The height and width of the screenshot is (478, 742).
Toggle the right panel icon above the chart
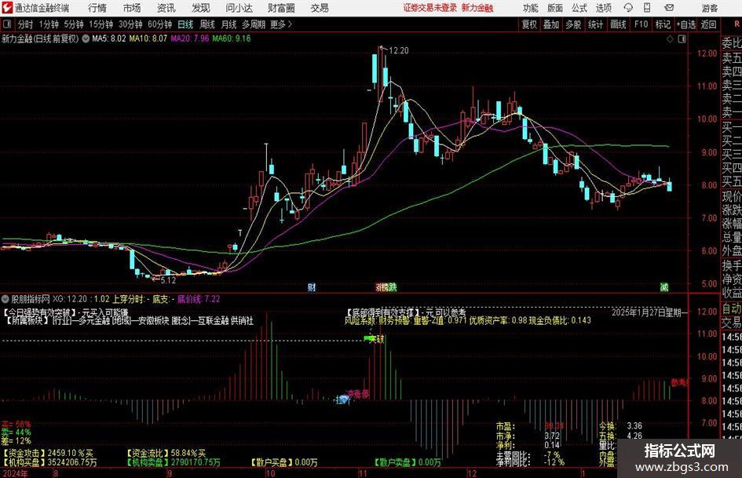(682, 39)
